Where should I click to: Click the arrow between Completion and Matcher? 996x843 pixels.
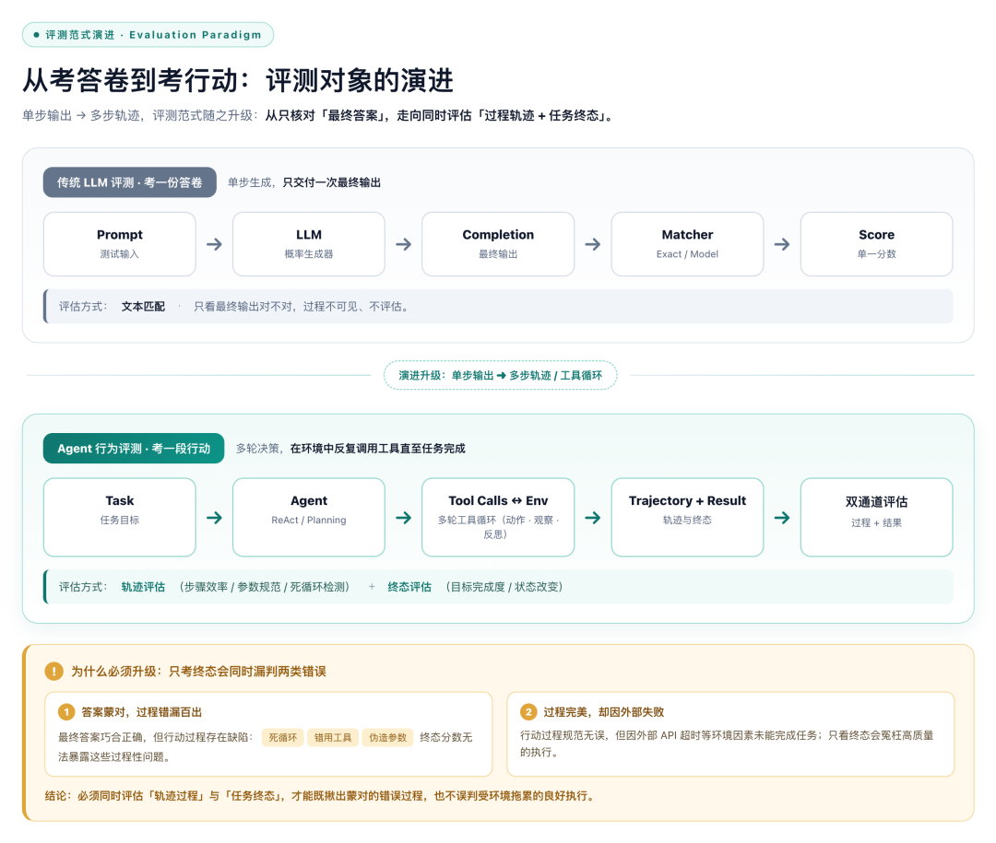(593, 244)
